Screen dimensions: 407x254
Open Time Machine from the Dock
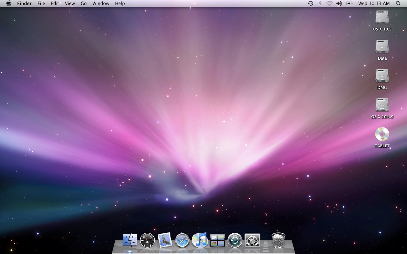[235, 240]
